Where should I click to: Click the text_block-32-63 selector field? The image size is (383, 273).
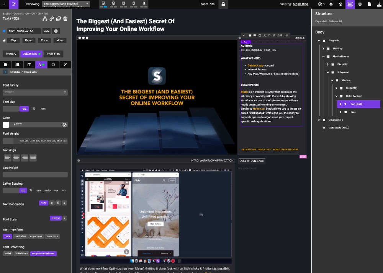[24, 31]
